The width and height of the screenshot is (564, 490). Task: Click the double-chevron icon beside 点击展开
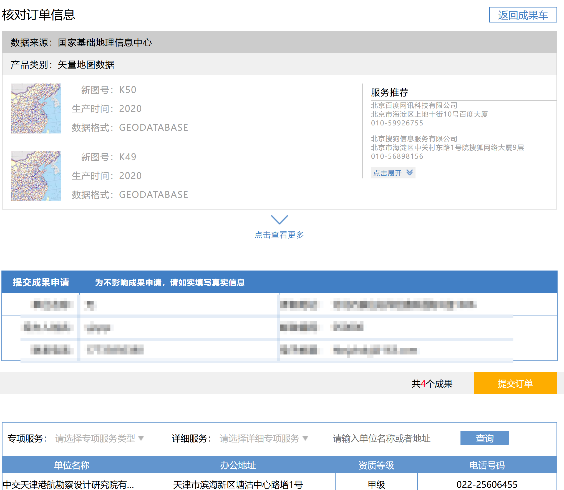tap(409, 173)
